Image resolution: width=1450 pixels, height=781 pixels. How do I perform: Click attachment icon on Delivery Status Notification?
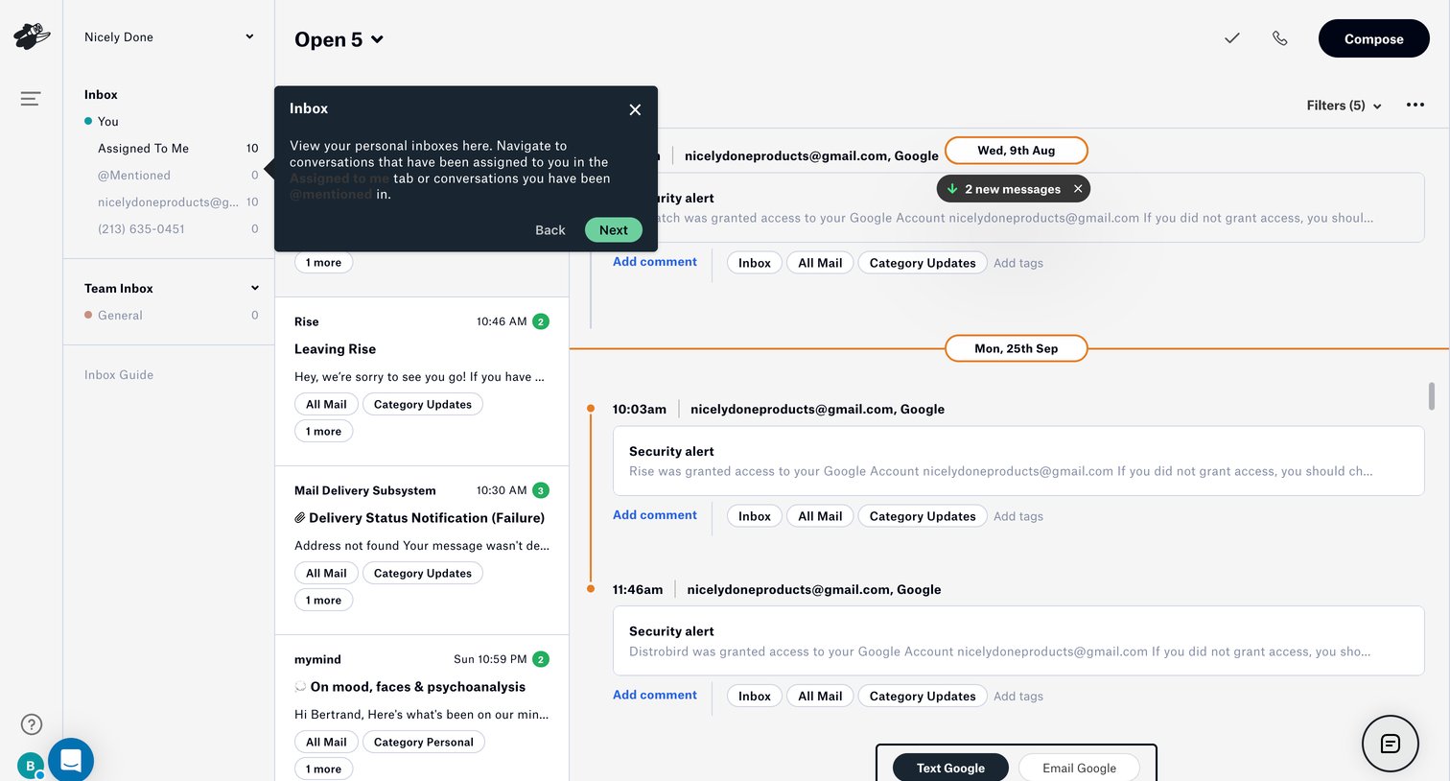click(x=300, y=518)
